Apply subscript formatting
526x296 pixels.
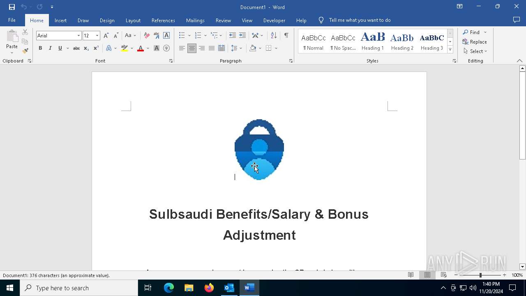coord(86,48)
